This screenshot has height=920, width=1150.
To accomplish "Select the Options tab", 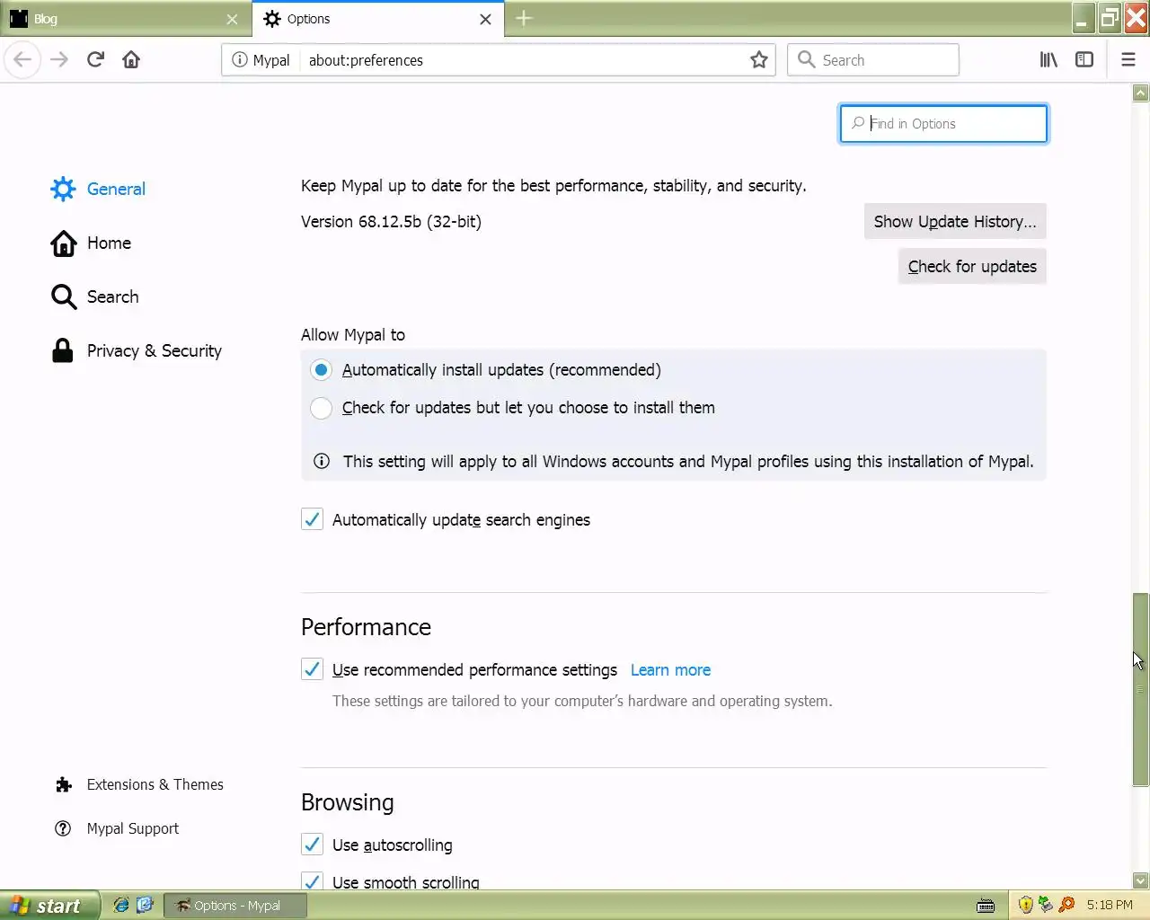I will pyautogui.click(x=377, y=19).
